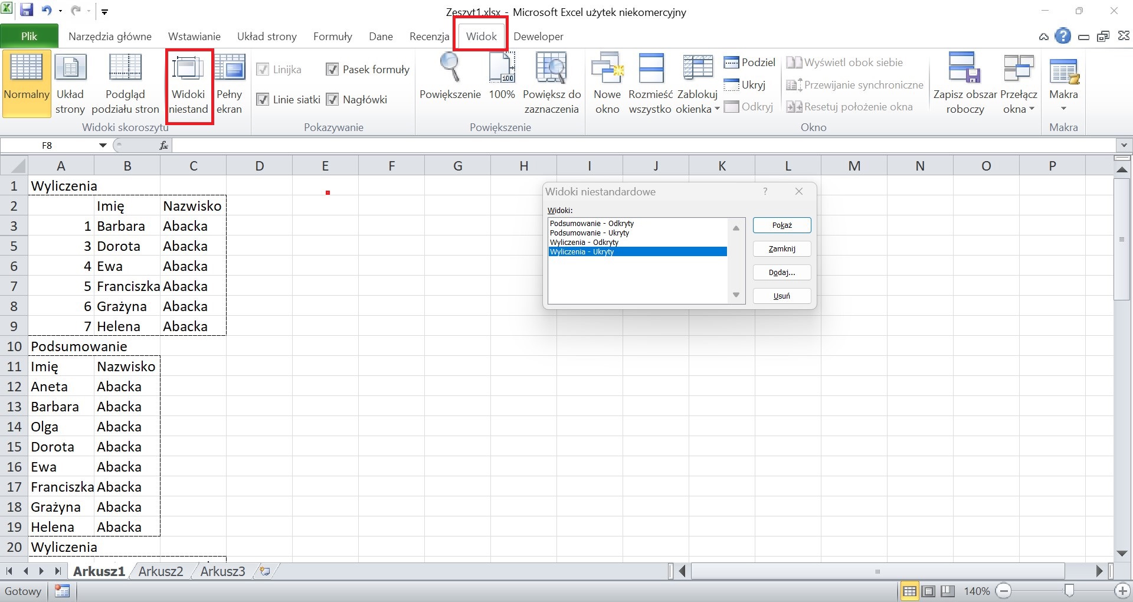
Task: Click zoom slider handle in status bar
Action: pyautogui.click(x=1069, y=591)
